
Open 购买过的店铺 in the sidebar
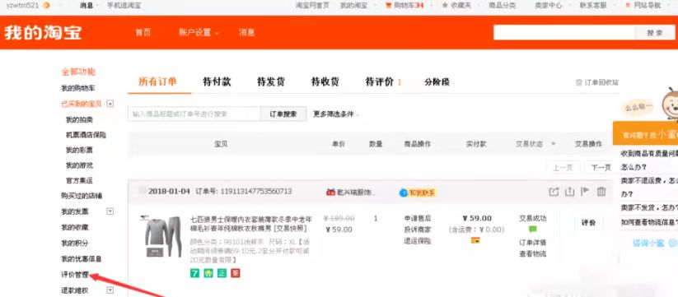click(x=82, y=196)
